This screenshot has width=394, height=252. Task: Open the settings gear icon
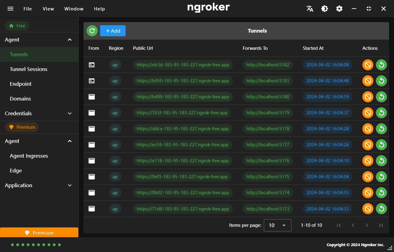pos(339,9)
